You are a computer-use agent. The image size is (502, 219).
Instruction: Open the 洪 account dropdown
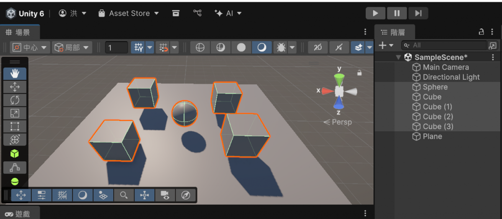pyautogui.click(x=73, y=13)
